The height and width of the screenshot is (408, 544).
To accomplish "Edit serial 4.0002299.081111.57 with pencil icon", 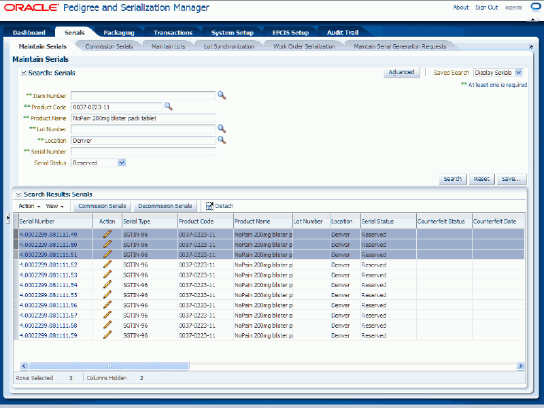I will coord(107,315).
